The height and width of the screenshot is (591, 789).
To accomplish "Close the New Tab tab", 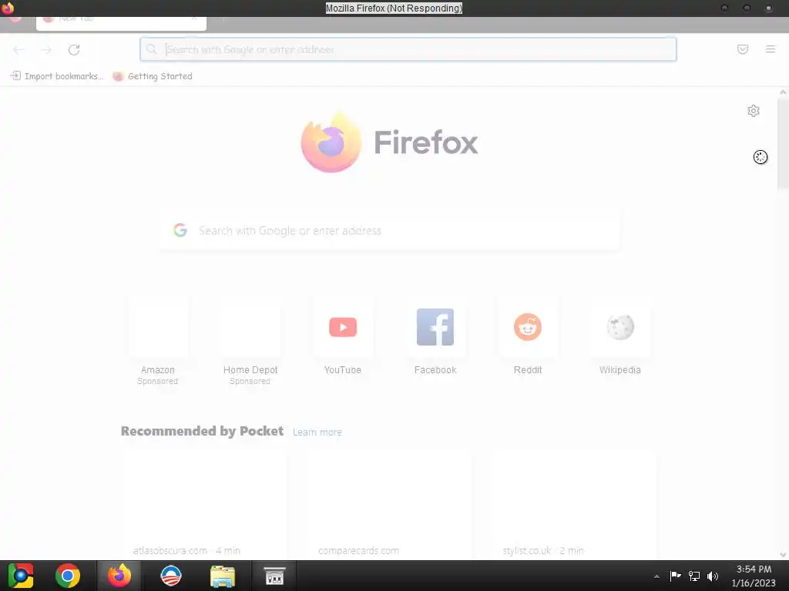I will pyautogui.click(x=193, y=18).
